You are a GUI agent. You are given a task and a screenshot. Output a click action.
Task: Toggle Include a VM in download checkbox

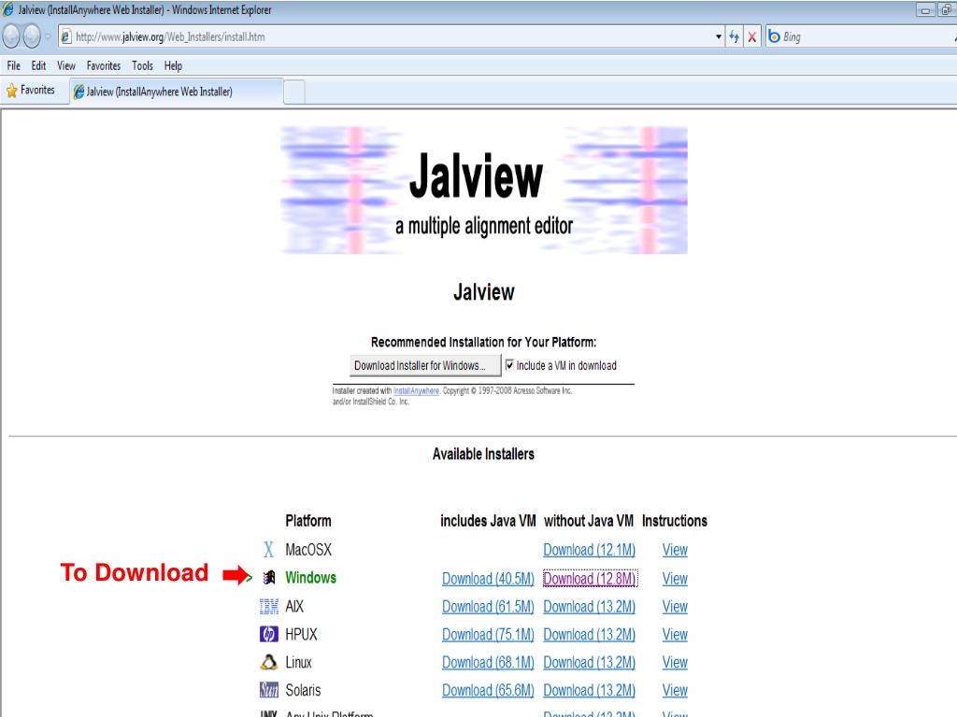click(x=509, y=365)
